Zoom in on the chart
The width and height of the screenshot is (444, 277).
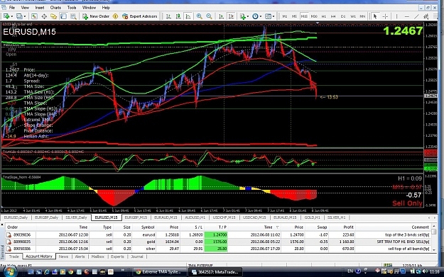[200, 16]
